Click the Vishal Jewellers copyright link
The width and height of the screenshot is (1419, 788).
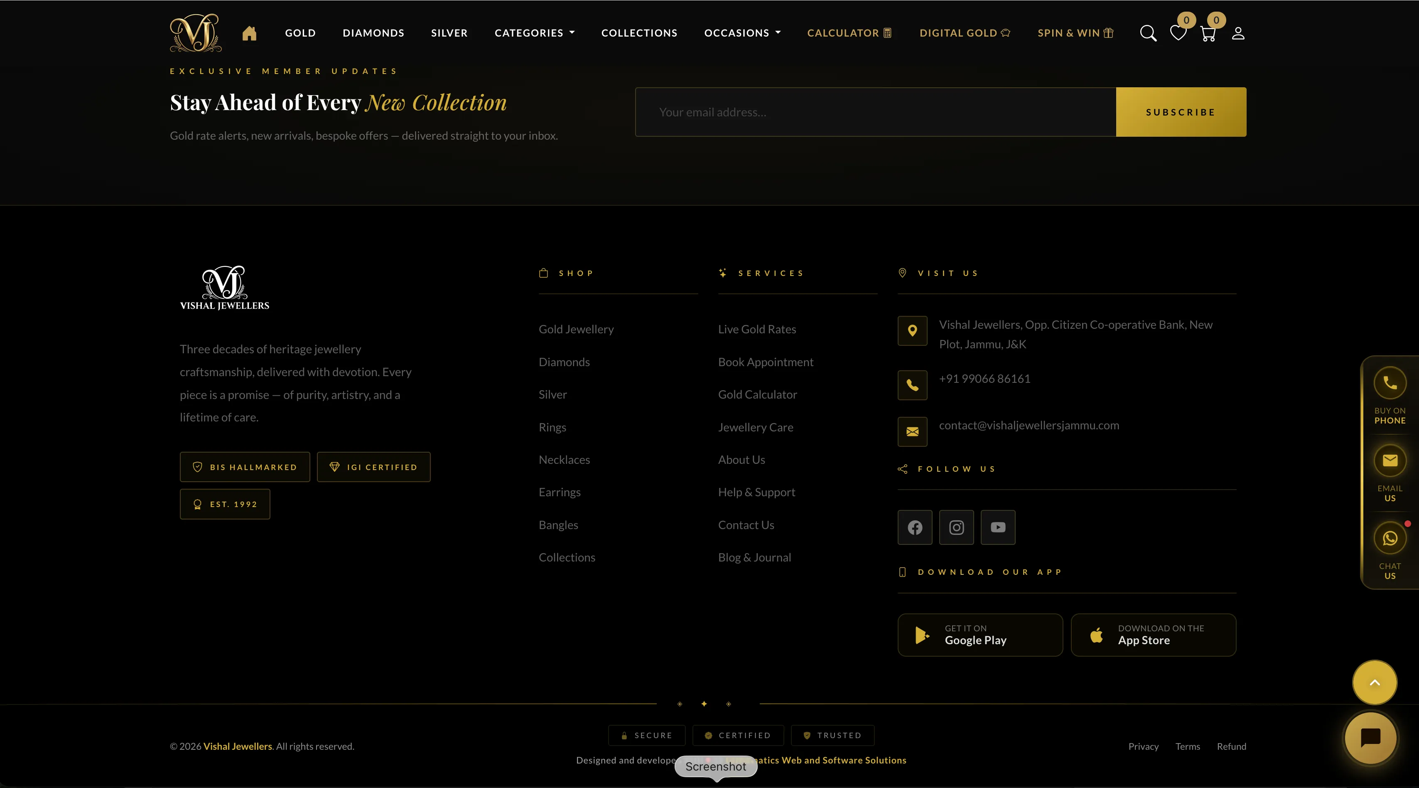pos(238,747)
